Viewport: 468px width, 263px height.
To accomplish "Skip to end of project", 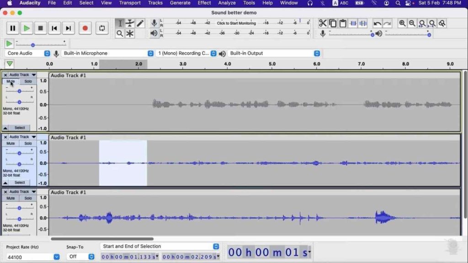I will (69, 28).
